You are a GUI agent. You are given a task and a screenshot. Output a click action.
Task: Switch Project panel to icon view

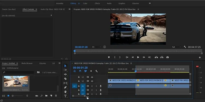(x=8, y=96)
